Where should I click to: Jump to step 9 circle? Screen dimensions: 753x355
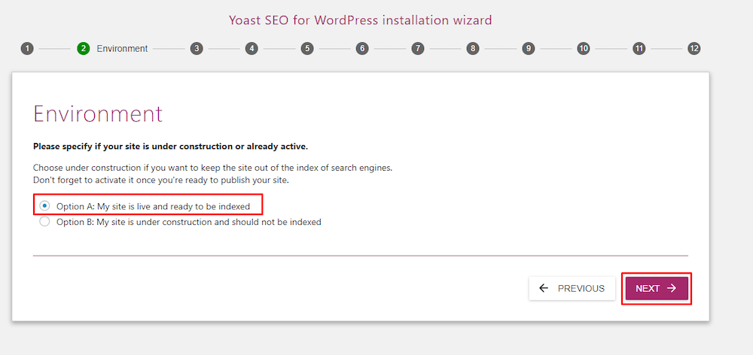pyautogui.click(x=529, y=48)
